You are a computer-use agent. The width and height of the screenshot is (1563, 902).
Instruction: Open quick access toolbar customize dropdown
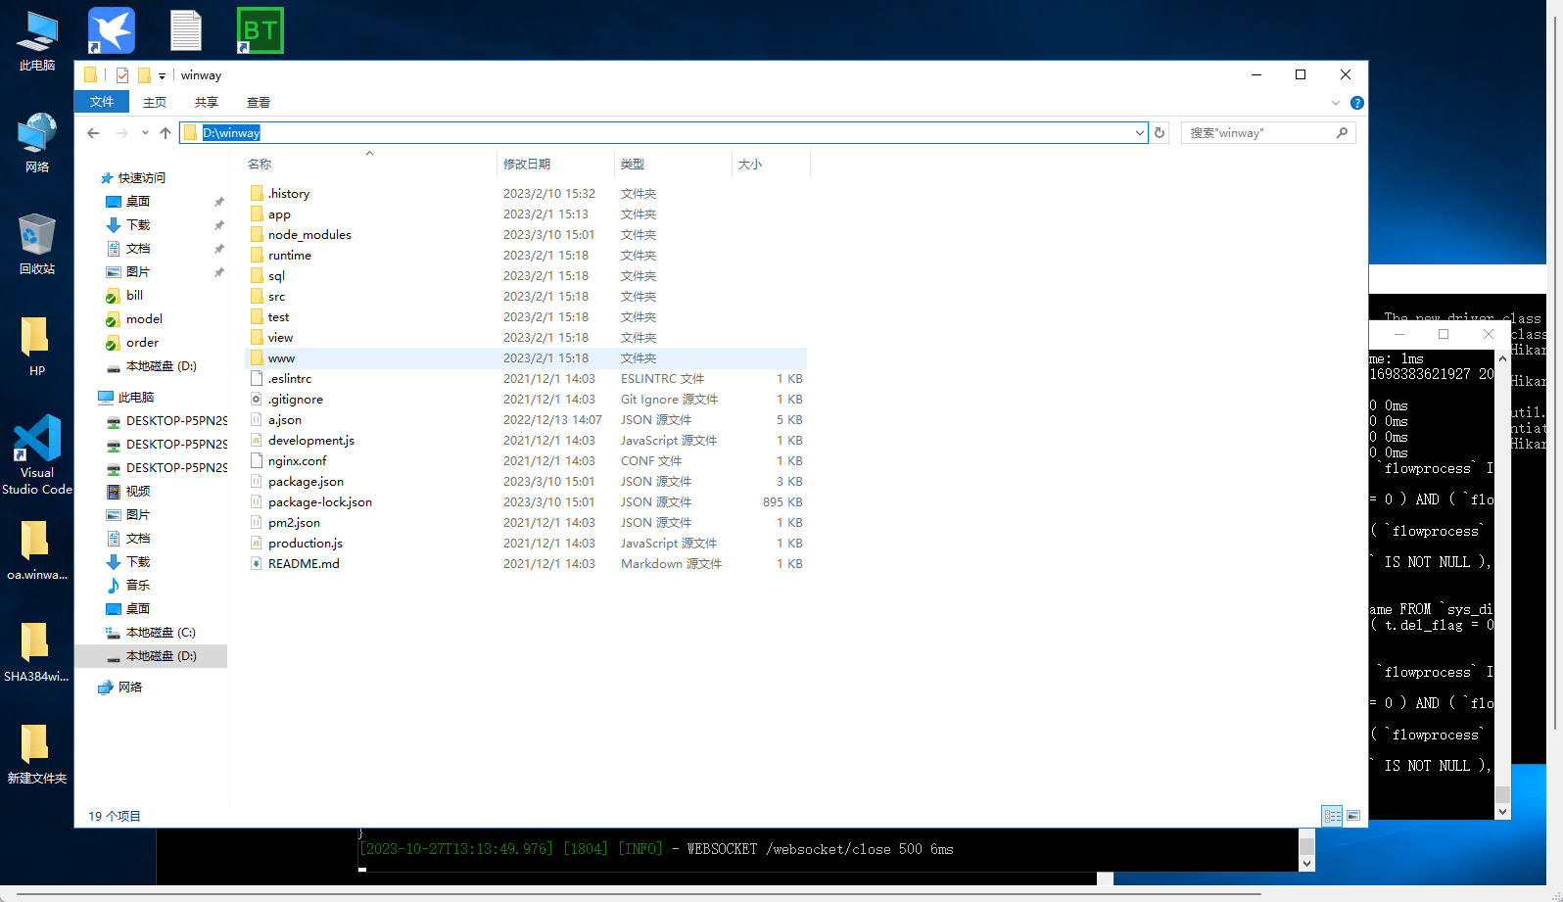pyautogui.click(x=163, y=76)
